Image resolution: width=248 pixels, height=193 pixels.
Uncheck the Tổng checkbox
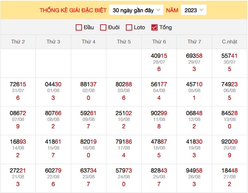(155, 27)
